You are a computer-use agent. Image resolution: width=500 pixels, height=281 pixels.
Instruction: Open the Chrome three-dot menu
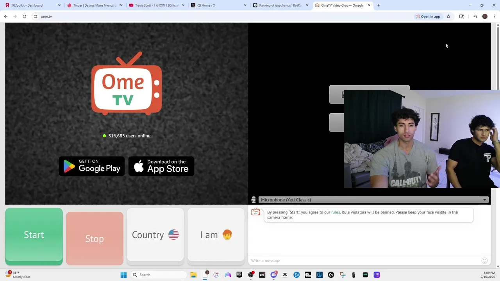[494, 16]
